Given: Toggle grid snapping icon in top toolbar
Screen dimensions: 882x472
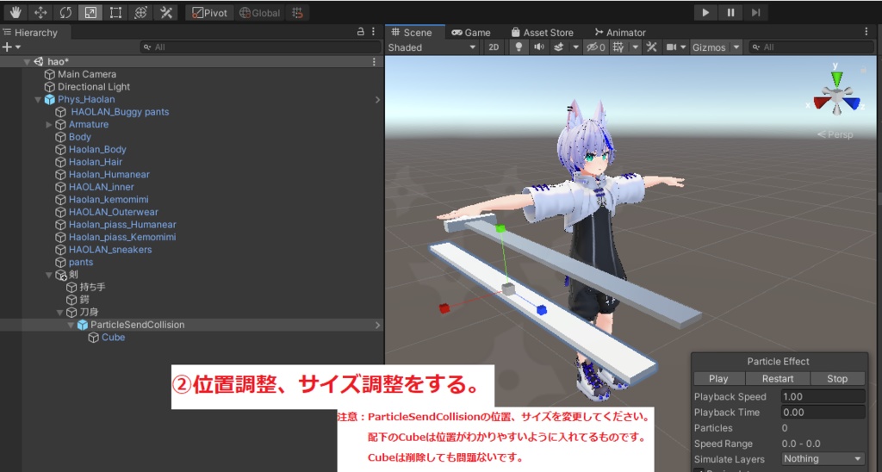Looking at the screenshot, I should [297, 13].
